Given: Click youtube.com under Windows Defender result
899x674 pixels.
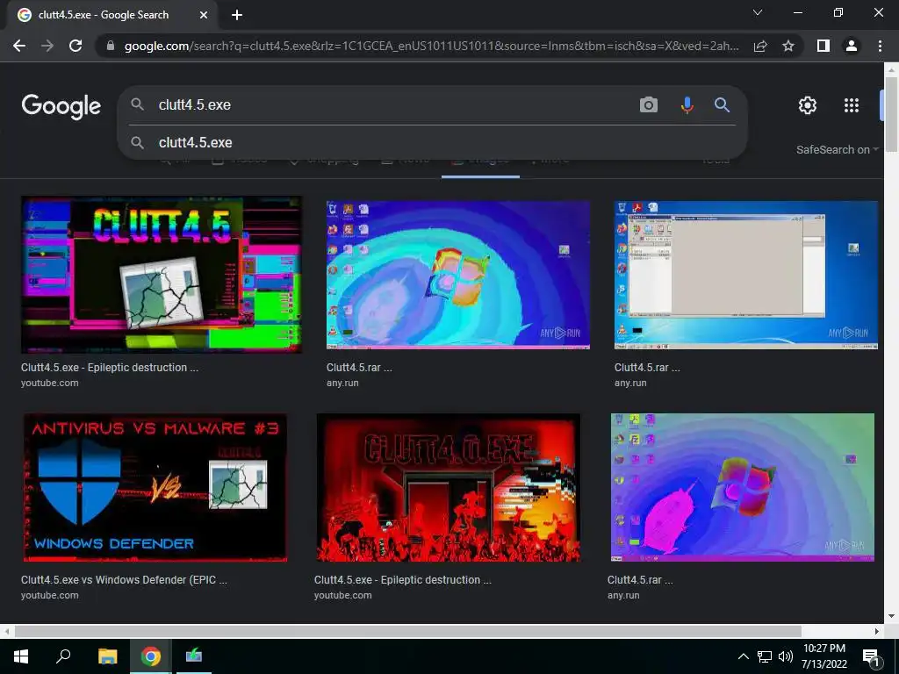Looking at the screenshot, I should pos(50,595).
